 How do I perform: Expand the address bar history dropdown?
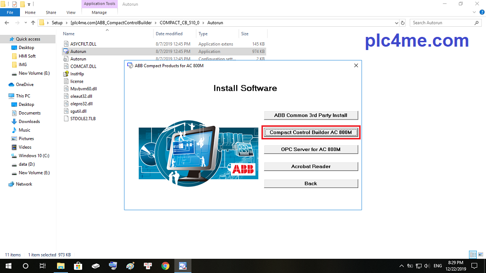click(397, 23)
